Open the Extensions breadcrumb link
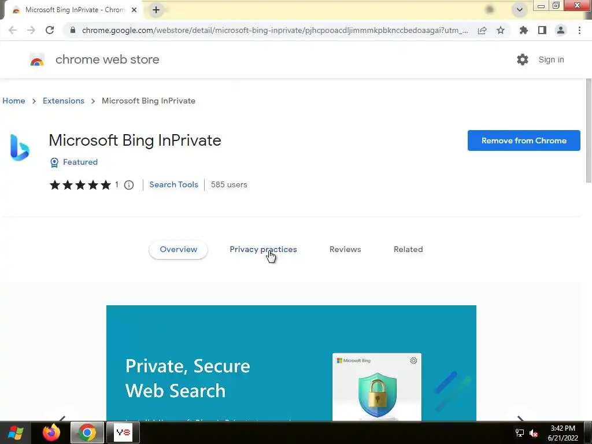This screenshot has width=592, height=444. point(64,101)
